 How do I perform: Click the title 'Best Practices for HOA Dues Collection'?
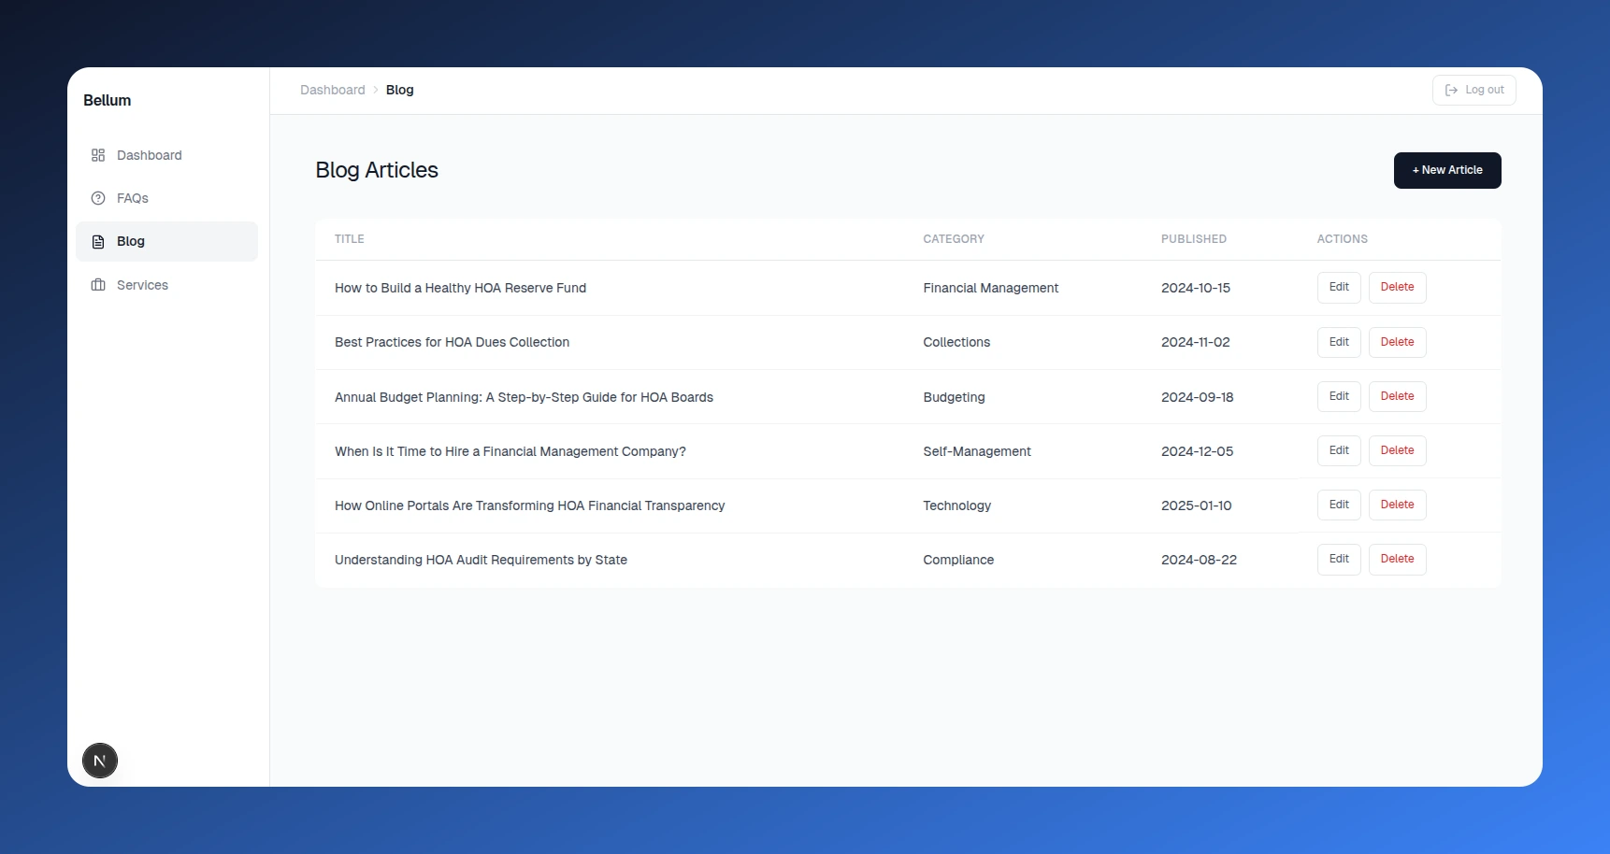[452, 342]
